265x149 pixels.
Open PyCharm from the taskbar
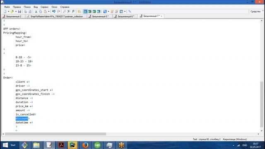click(72, 145)
